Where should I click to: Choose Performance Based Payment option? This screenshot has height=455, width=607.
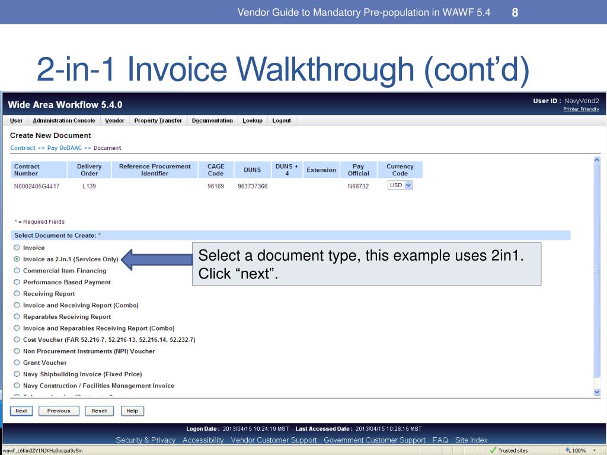click(17, 282)
